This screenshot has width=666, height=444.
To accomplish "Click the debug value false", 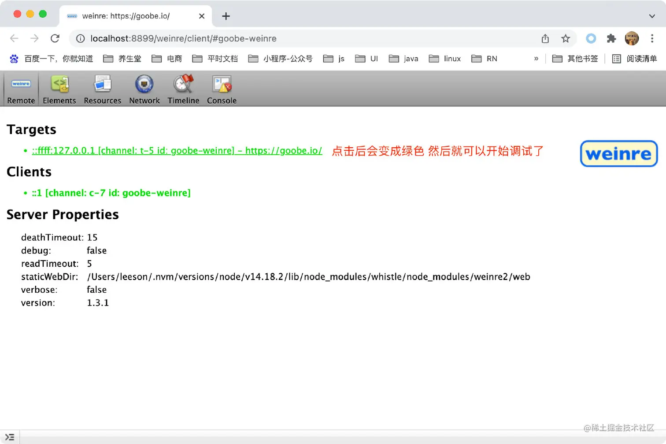I will (96, 250).
